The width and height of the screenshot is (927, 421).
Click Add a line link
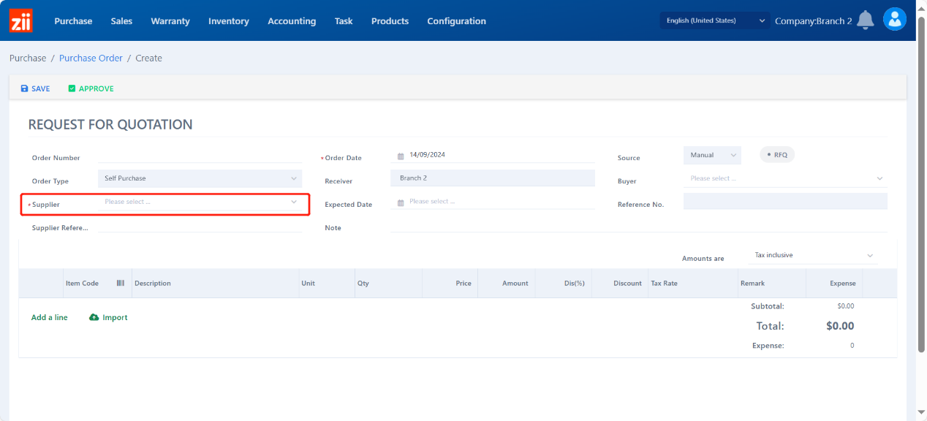[x=50, y=317]
